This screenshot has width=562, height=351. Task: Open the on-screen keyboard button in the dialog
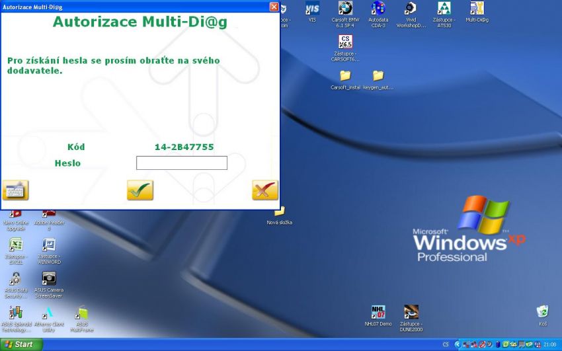pos(15,190)
